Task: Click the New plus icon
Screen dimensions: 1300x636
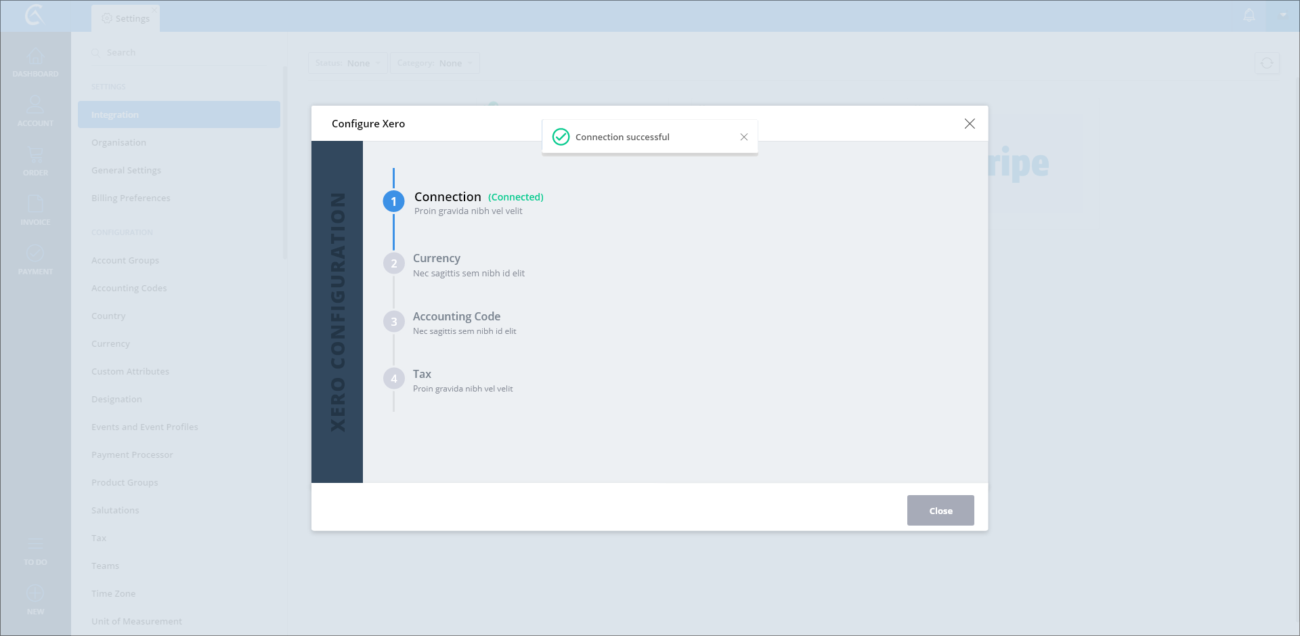Action: pos(35,594)
